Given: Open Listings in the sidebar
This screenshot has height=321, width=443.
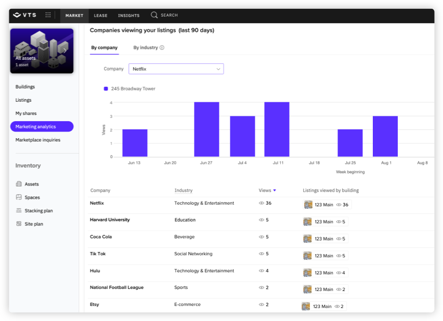Looking at the screenshot, I should pos(23,100).
